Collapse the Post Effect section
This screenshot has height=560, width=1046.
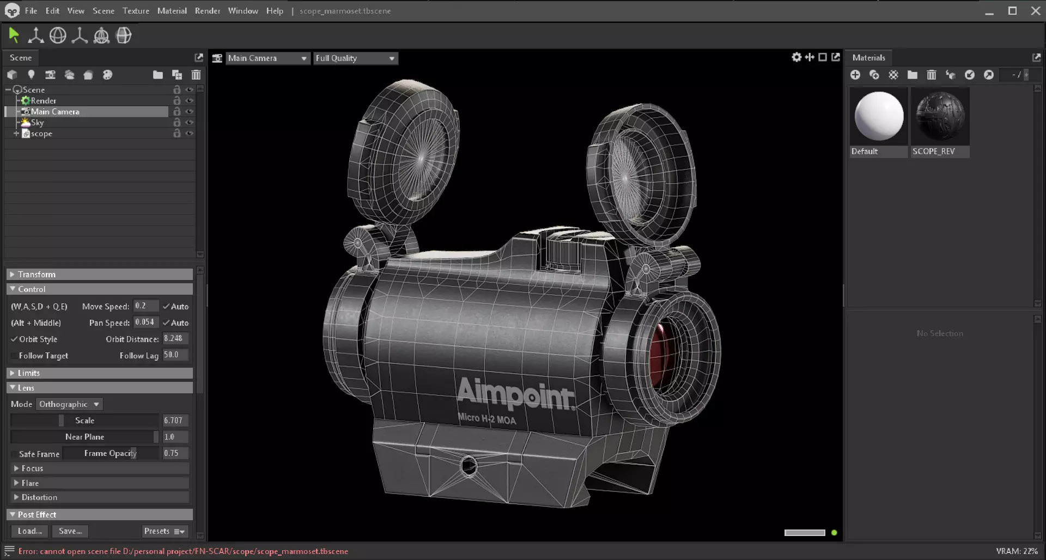[x=100, y=515]
